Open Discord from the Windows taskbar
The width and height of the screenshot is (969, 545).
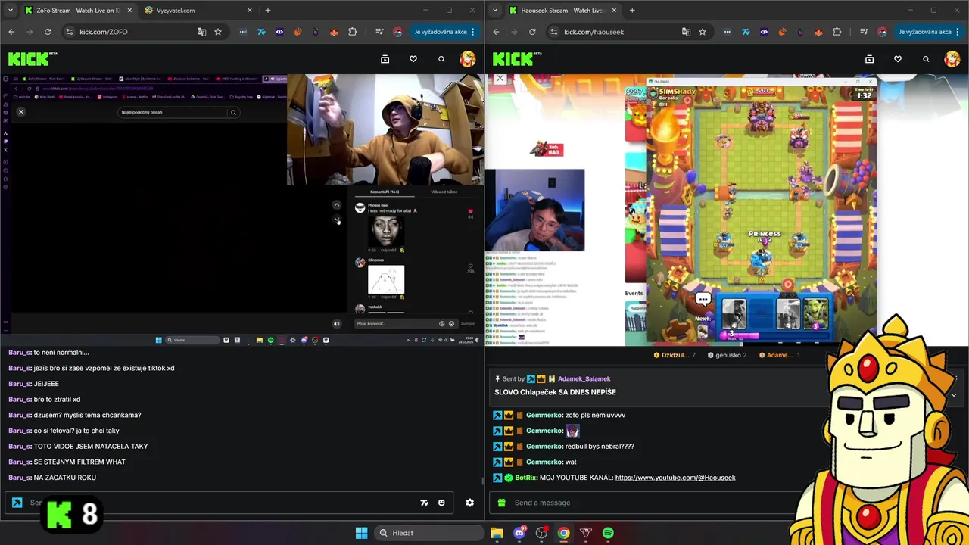pos(519,533)
